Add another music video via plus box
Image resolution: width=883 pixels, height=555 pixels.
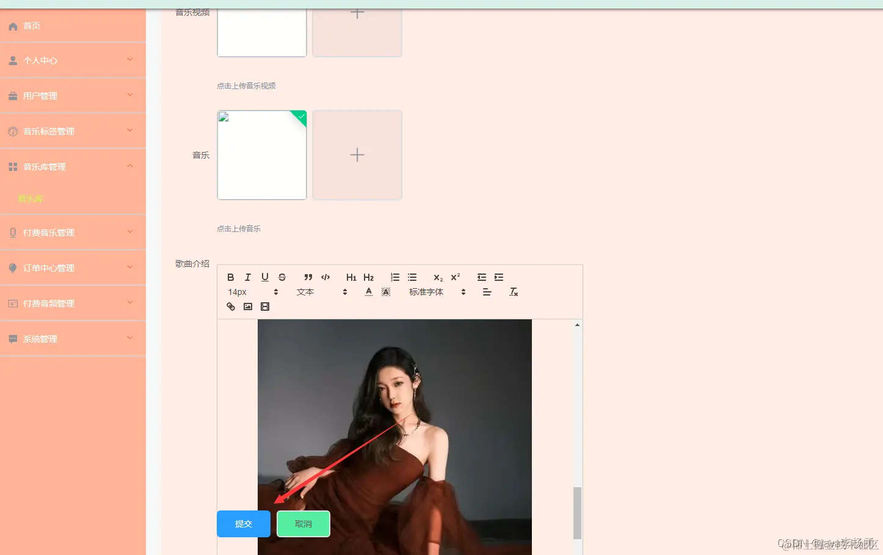[x=357, y=33]
